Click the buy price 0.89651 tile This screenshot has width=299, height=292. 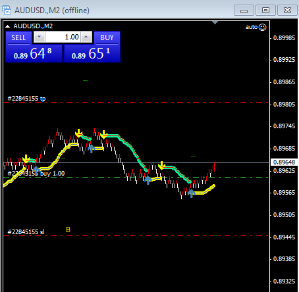[x=92, y=54]
